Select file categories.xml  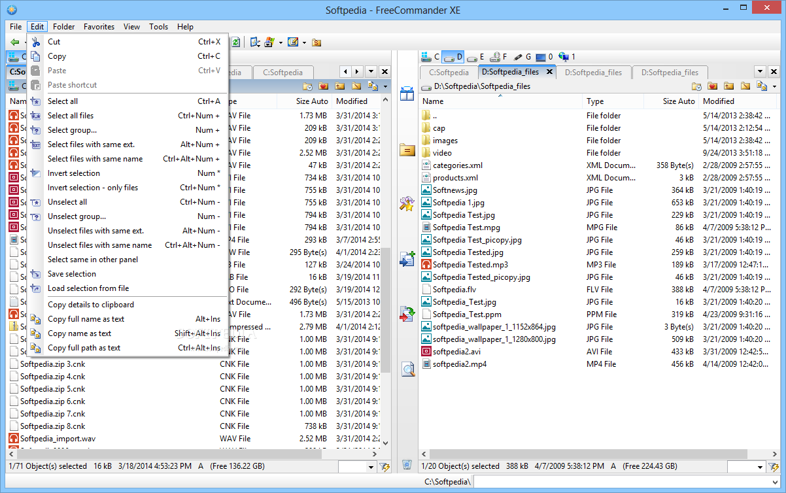coord(458,165)
